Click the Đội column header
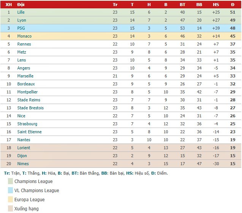This screenshot has height=213, width=242. click(x=21, y=5)
